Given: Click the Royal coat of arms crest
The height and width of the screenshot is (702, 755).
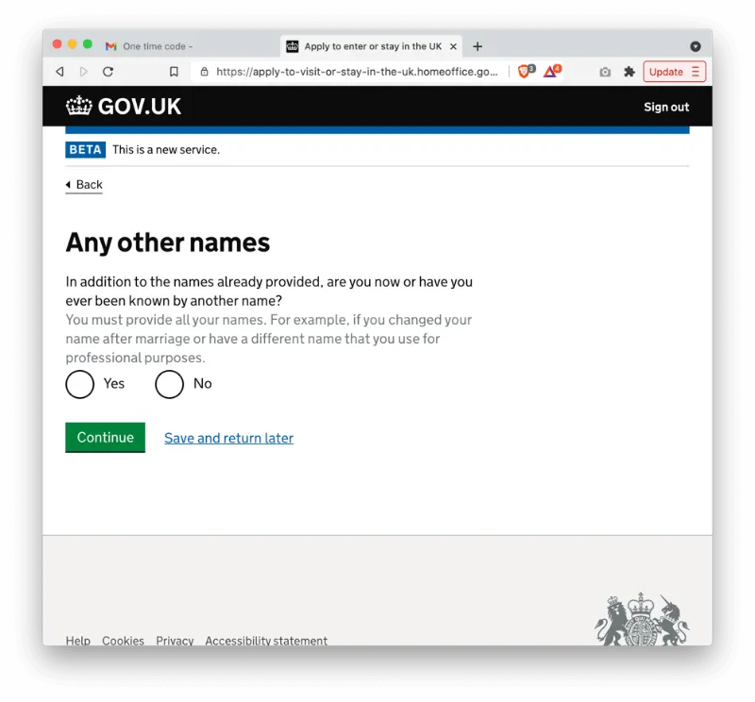Looking at the screenshot, I should click(642, 619).
